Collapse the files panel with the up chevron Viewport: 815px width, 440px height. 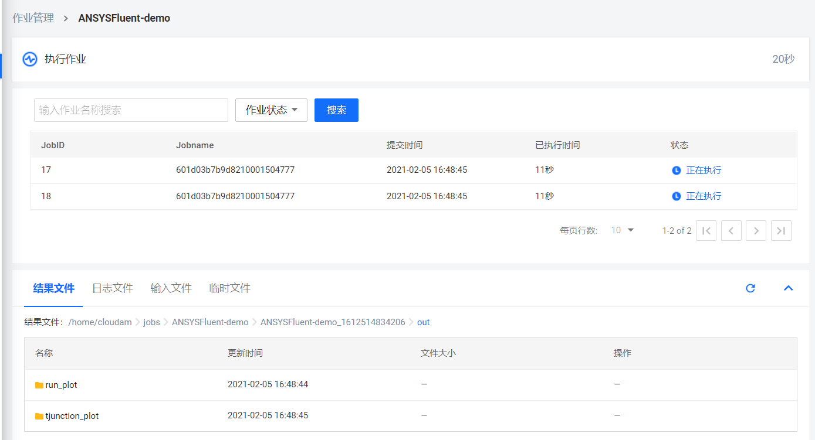[x=789, y=288]
